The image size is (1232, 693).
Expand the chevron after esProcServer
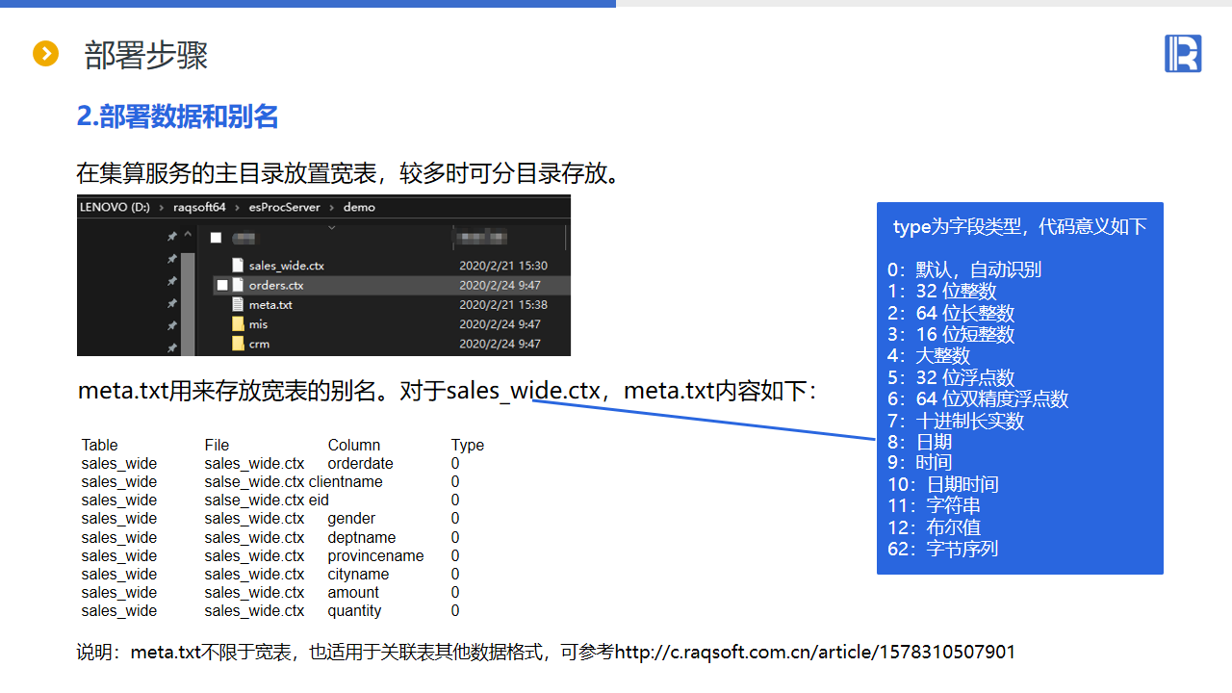pyautogui.click(x=333, y=207)
